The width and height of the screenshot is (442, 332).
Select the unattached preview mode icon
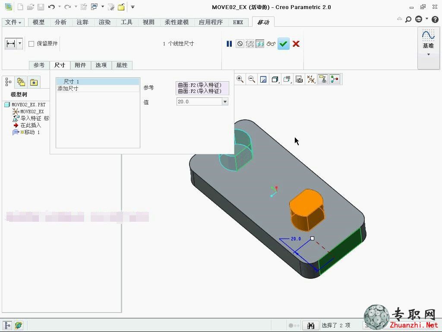click(250, 44)
